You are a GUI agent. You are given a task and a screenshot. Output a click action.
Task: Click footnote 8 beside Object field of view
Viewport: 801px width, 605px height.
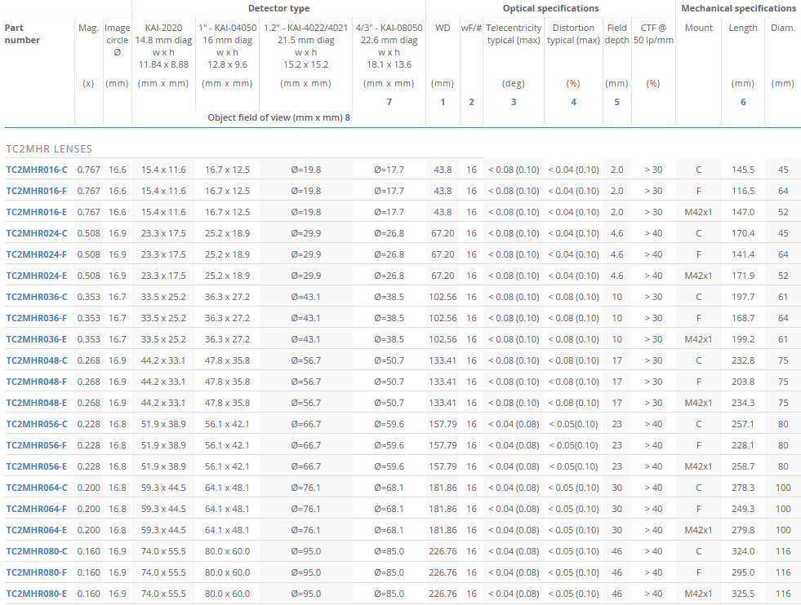click(x=349, y=117)
